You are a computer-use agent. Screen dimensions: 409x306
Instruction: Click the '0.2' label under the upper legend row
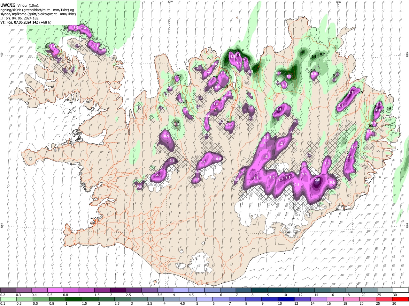(x=3, y=295)
